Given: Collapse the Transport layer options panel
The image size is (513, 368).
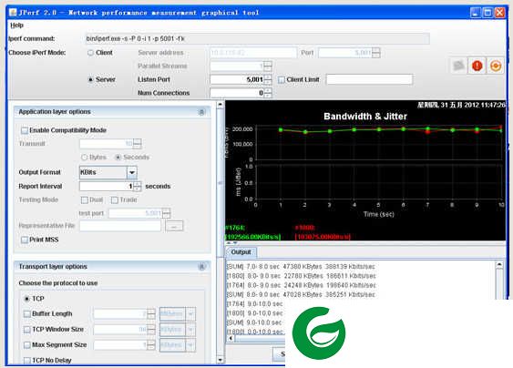Looking at the screenshot, I should pyautogui.click(x=202, y=267).
